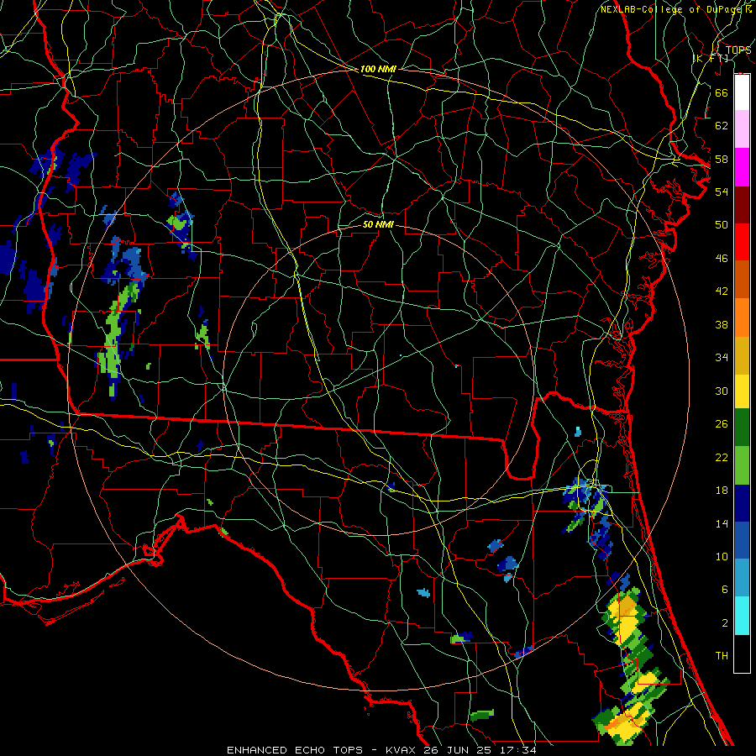Click the legend value 50
The image size is (756, 756).
722,225
